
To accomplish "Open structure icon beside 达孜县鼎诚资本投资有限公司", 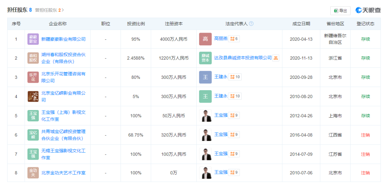I will point(276,58).
